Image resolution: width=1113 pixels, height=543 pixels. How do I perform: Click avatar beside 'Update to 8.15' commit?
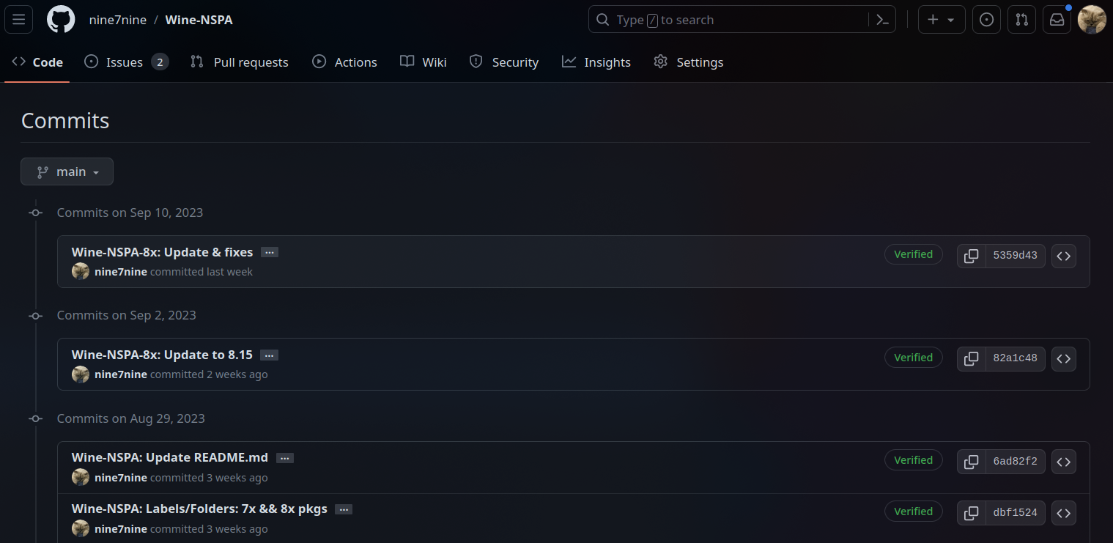coord(81,374)
